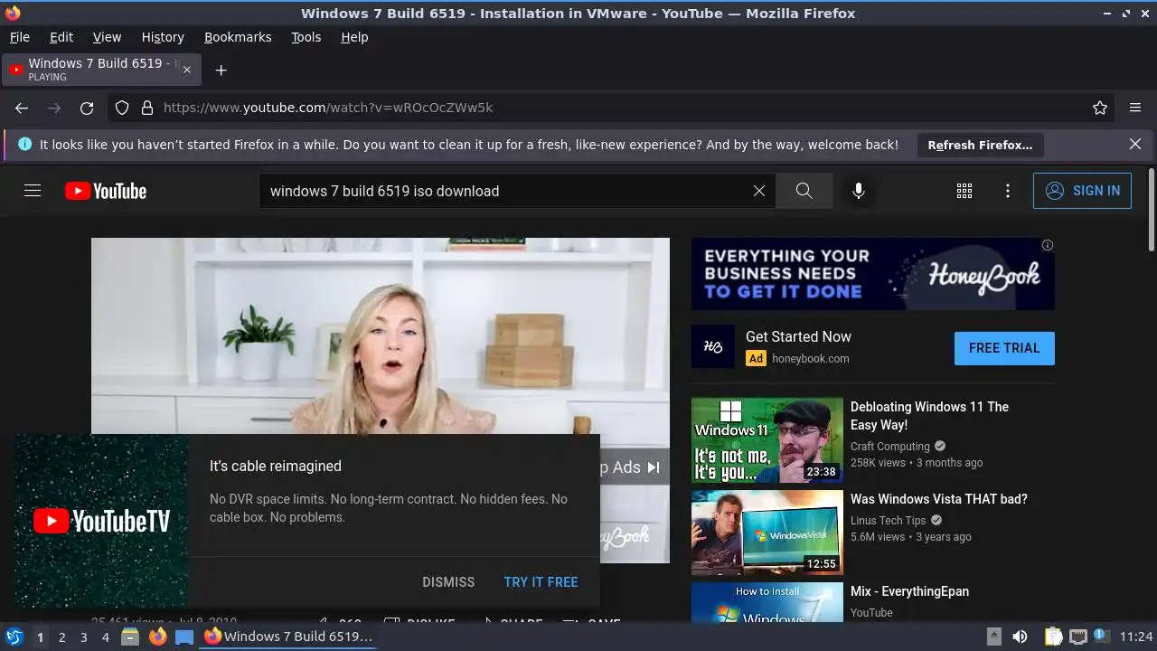Sign in to YouTube

1082,191
